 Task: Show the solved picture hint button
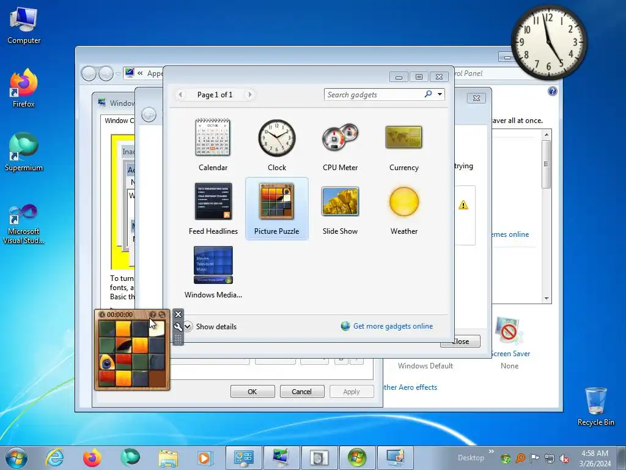pyautogui.click(x=152, y=315)
